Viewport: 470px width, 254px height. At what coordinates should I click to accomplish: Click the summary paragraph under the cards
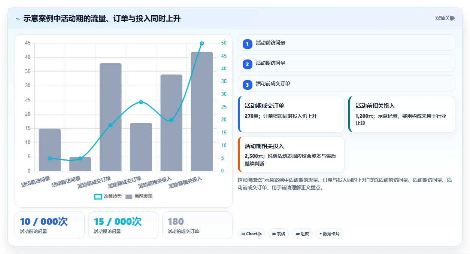coord(345,184)
